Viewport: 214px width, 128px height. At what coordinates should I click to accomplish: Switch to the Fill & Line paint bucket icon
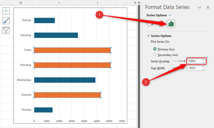(150, 24)
